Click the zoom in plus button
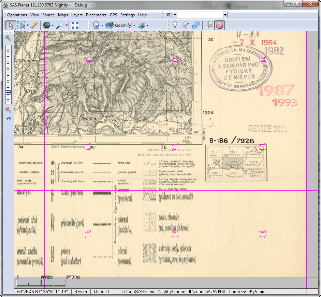The image size is (321, 297). pos(8,38)
